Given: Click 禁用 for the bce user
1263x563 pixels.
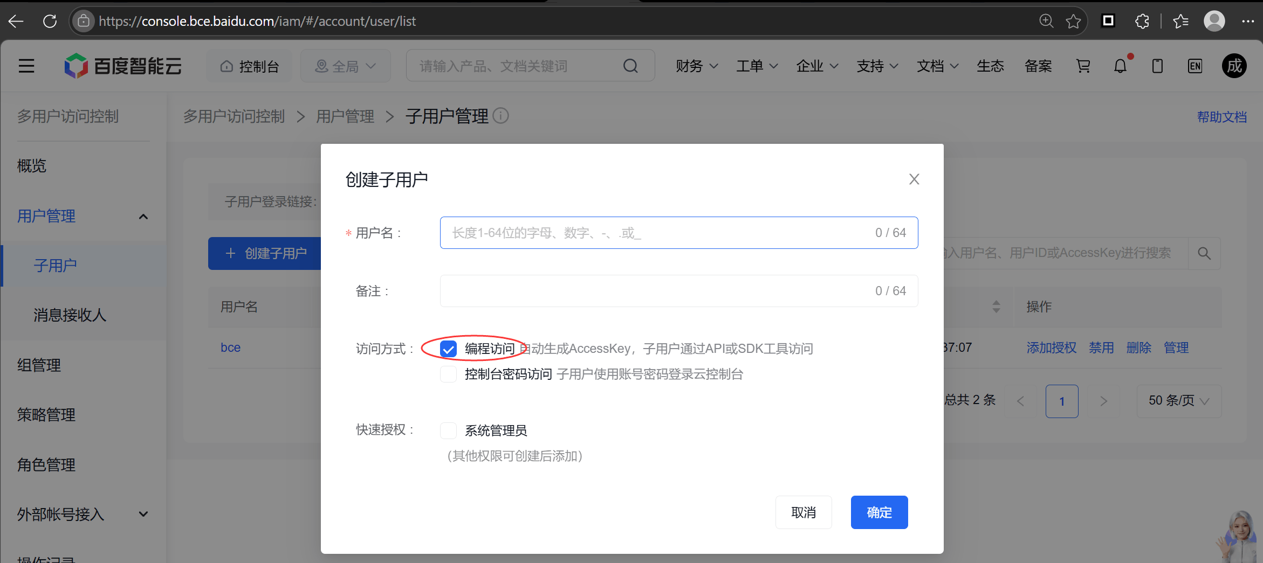Looking at the screenshot, I should click(1101, 347).
